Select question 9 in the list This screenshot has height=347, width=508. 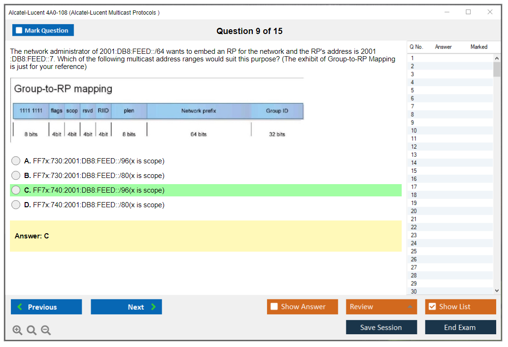coord(413,122)
